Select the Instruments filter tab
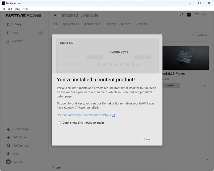This screenshot has height=171, width=214. pyautogui.click(x=92, y=24)
